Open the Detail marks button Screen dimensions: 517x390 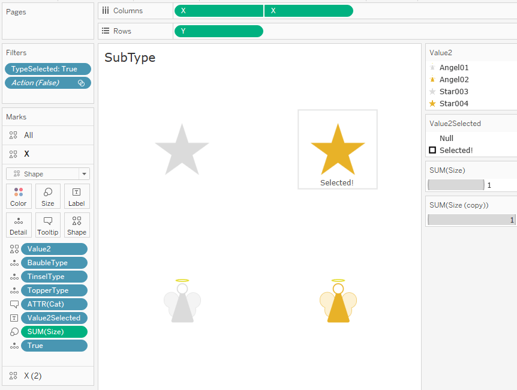pos(19,225)
